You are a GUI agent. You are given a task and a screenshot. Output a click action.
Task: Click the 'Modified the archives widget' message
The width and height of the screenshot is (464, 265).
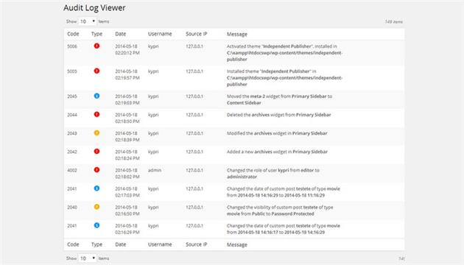[x=277, y=133]
